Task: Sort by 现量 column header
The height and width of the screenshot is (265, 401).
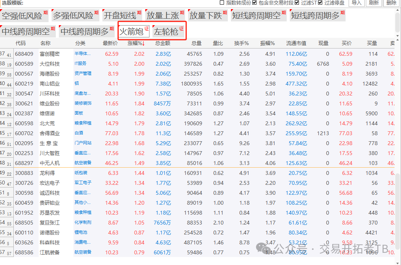Action: click(x=323, y=43)
